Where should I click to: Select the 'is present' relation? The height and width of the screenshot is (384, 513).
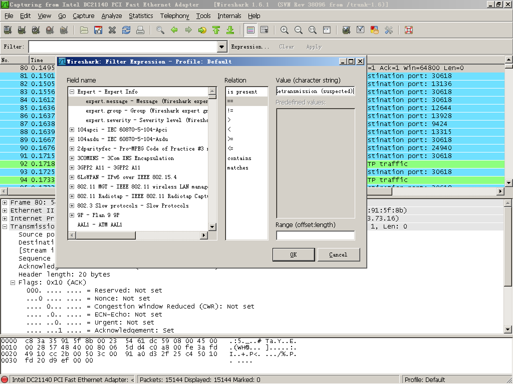[246, 92]
